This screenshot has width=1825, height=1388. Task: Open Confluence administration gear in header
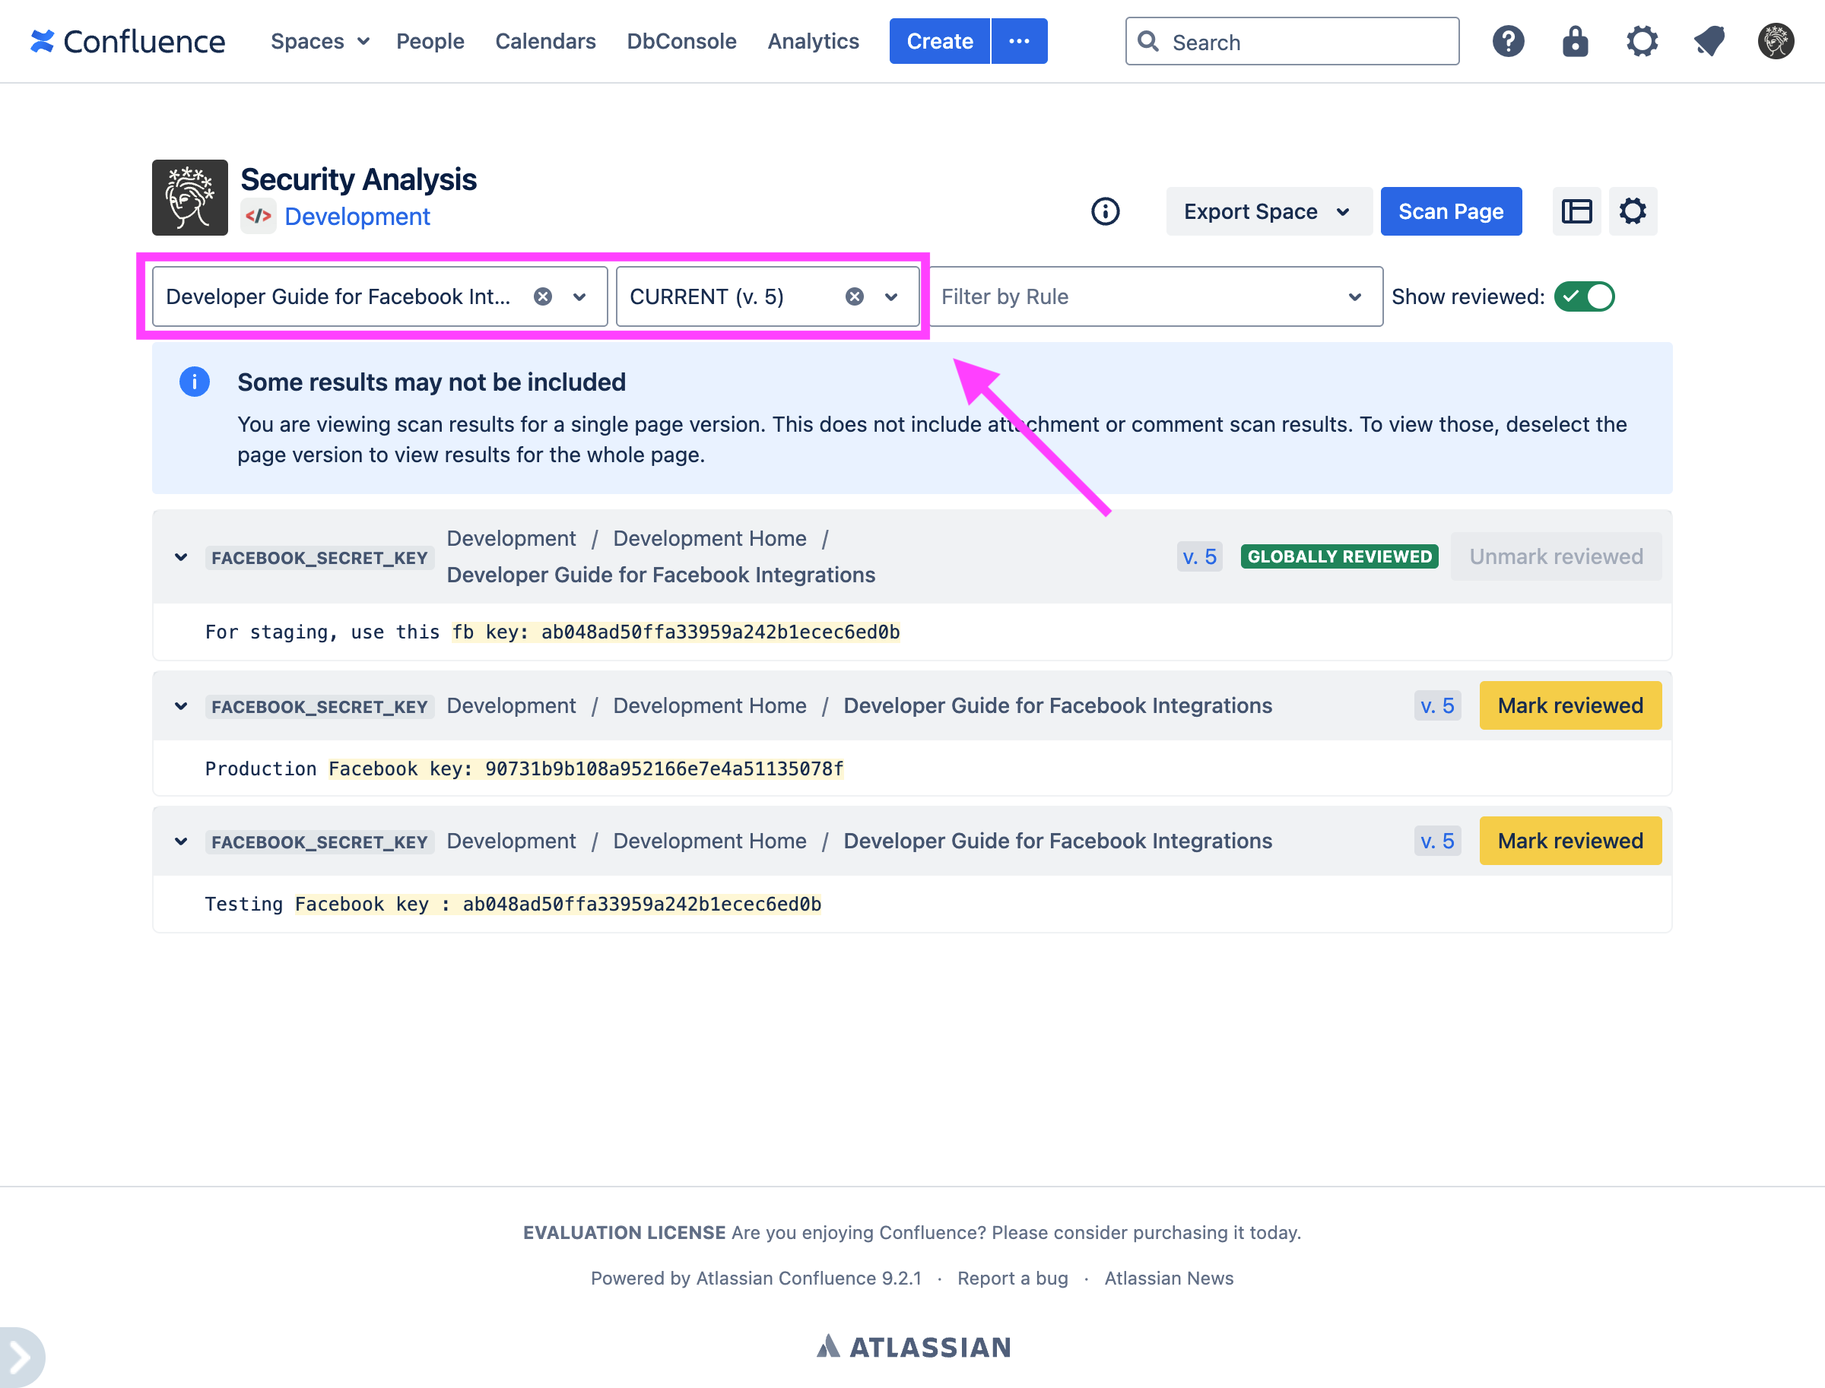(x=1642, y=41)
